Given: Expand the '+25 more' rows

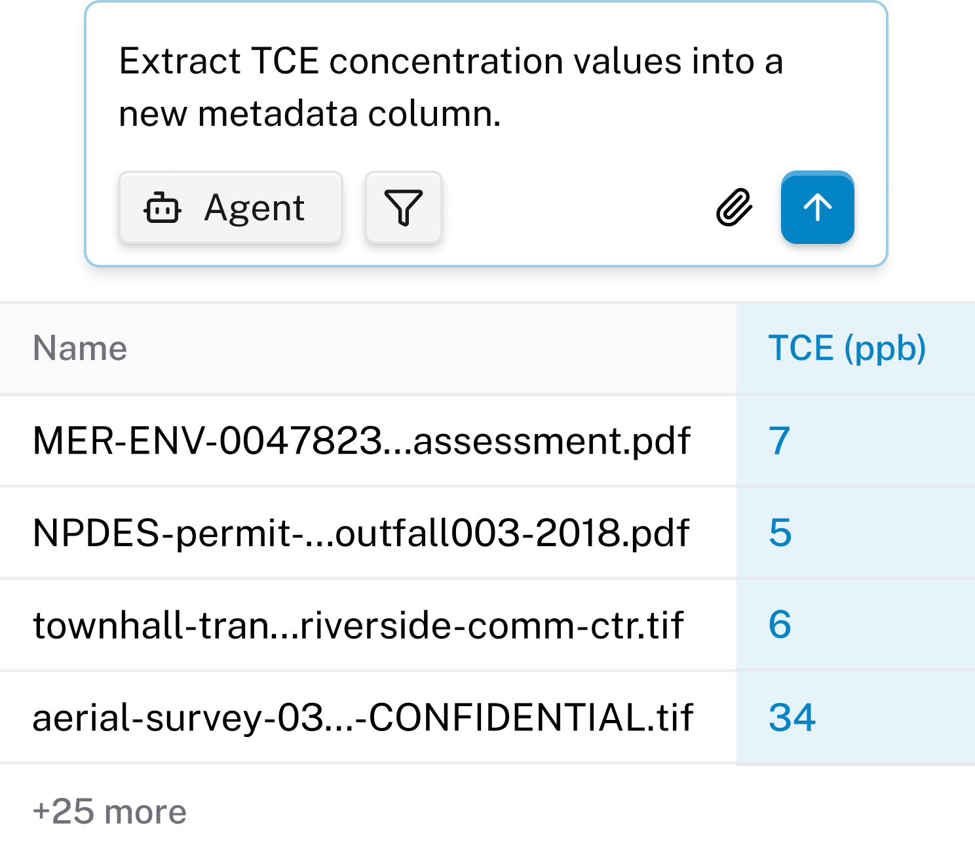Looking at the screenshot, I should click(109, 812).
